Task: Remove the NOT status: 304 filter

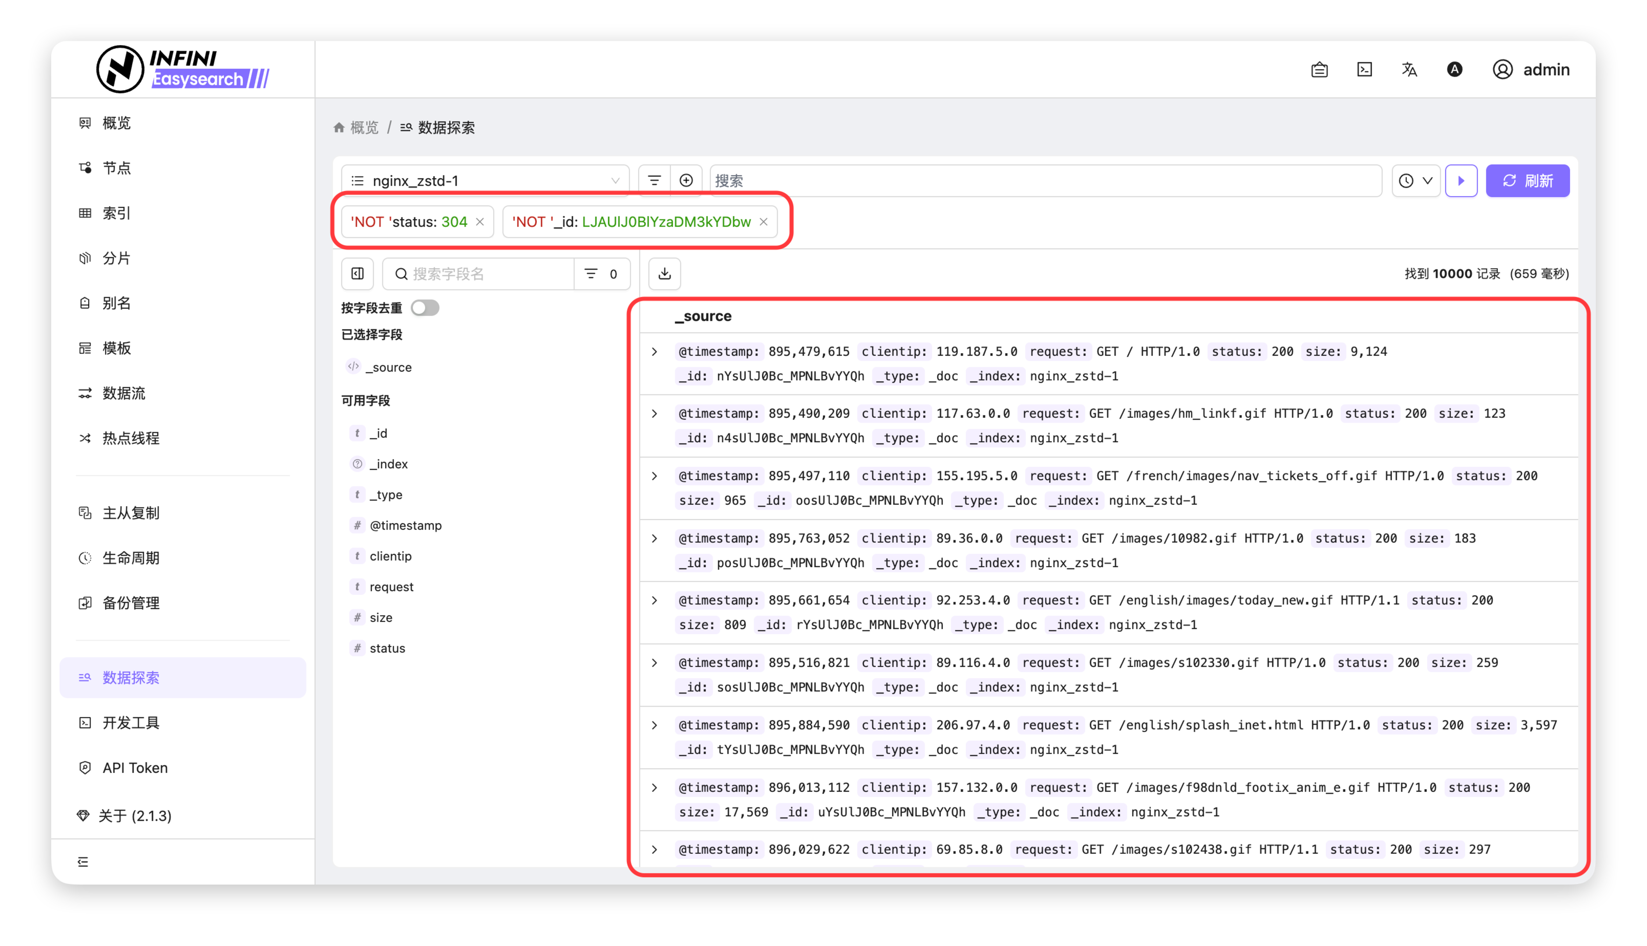Action: point(480,222)
